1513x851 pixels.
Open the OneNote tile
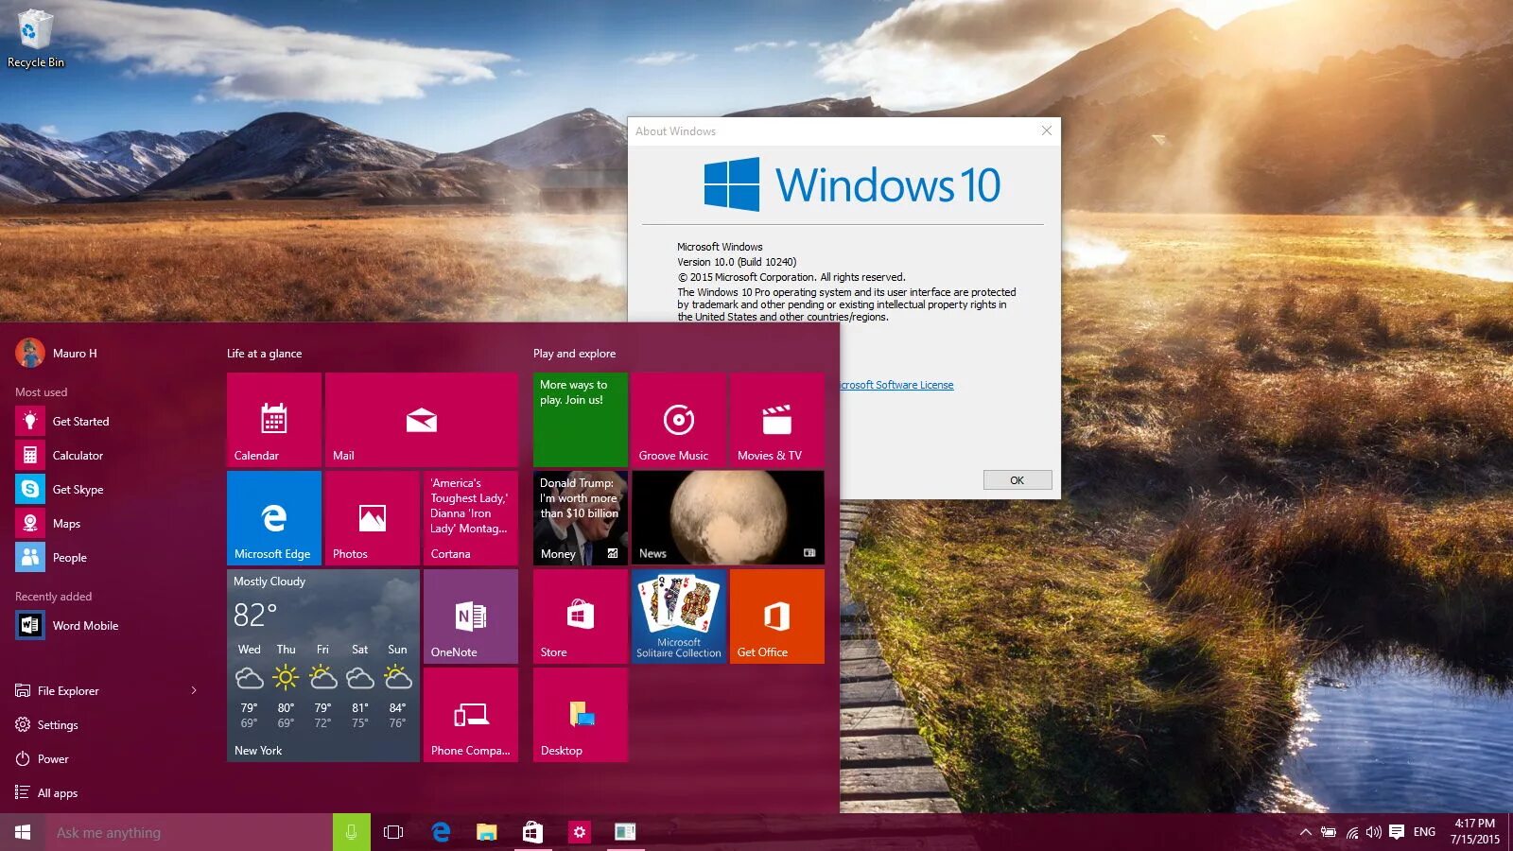470,616
